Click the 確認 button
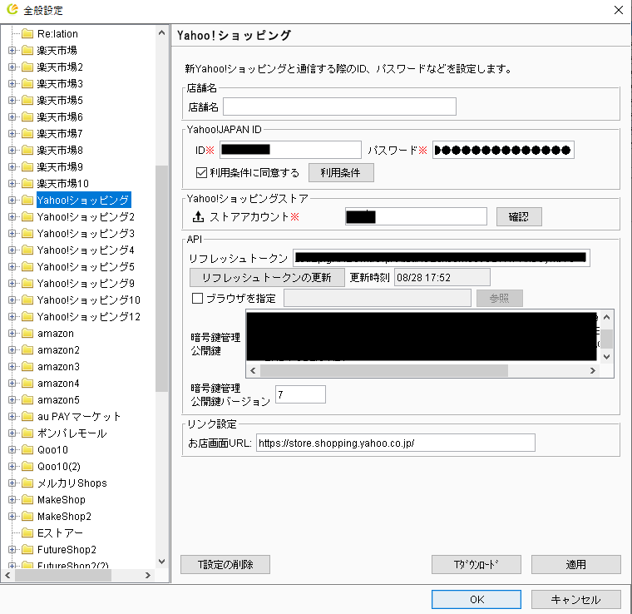Screen dimensions: 632x614 [x=519, y=217]
